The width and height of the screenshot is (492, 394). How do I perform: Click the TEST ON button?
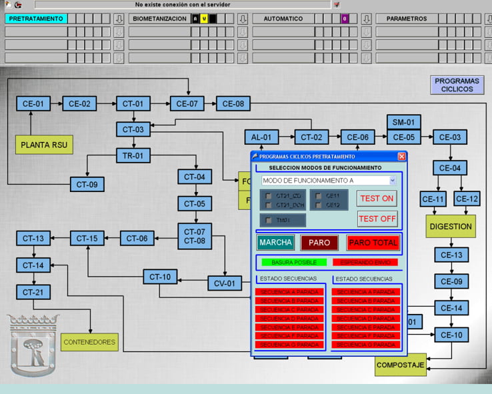pyautogui.click(x=377, y=198)
